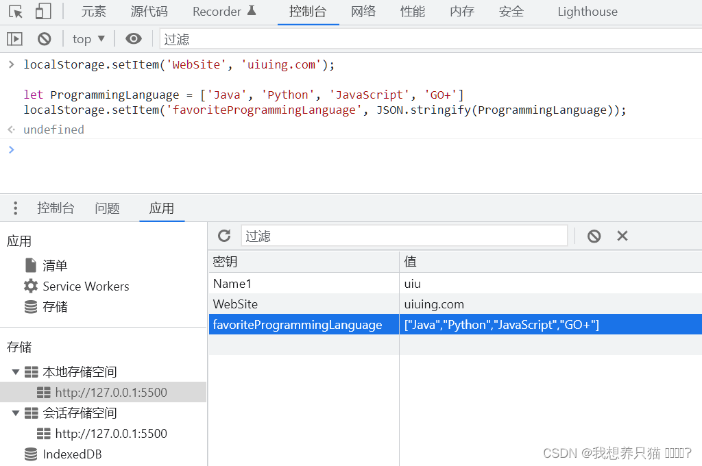702x466 pixels.
Task: Sort by the 密钥 (Key) column header
Action: coord(304,261)
